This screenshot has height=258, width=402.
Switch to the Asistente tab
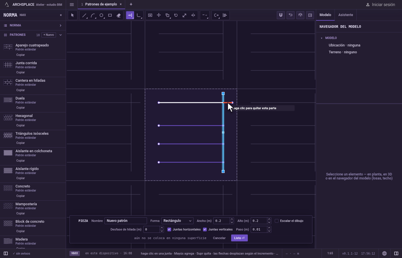[x=345, y=15]
